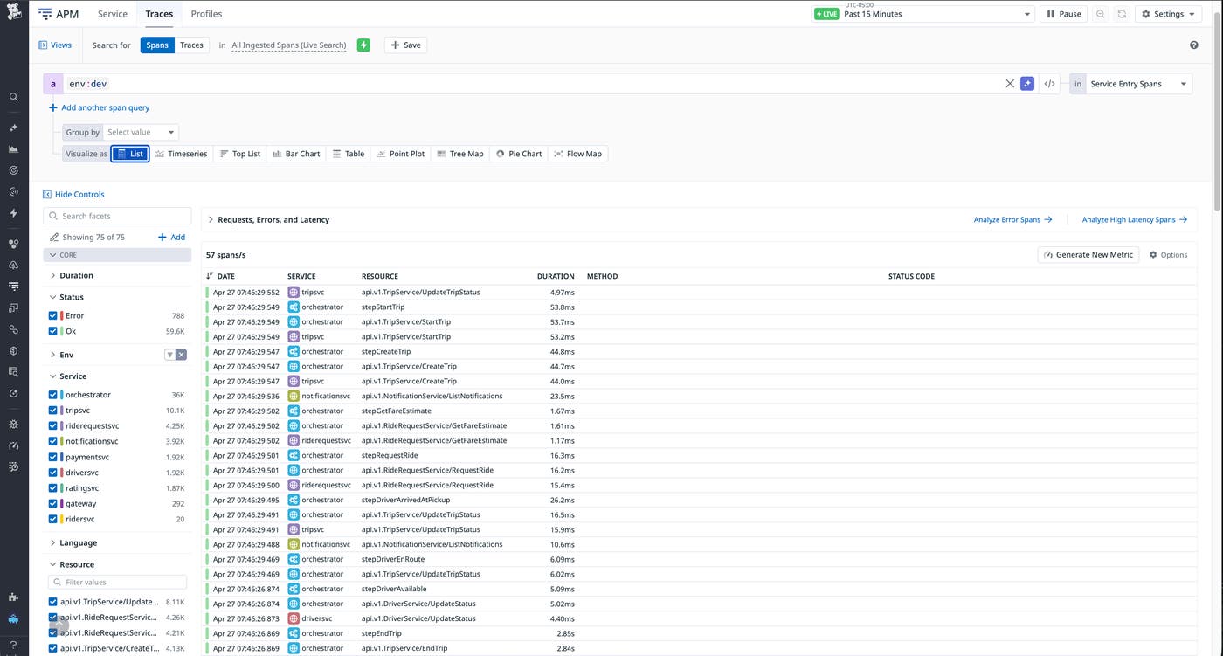
Task: Open the Past 15 Minutes time dropdown
Action: click(922, 14)
